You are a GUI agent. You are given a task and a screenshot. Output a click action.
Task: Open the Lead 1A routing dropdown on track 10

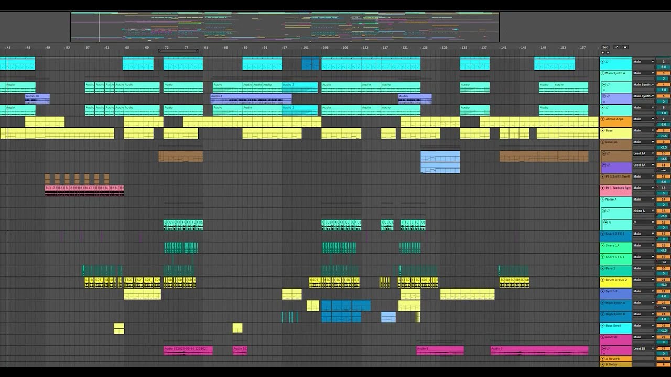click(x=644, y=153)
